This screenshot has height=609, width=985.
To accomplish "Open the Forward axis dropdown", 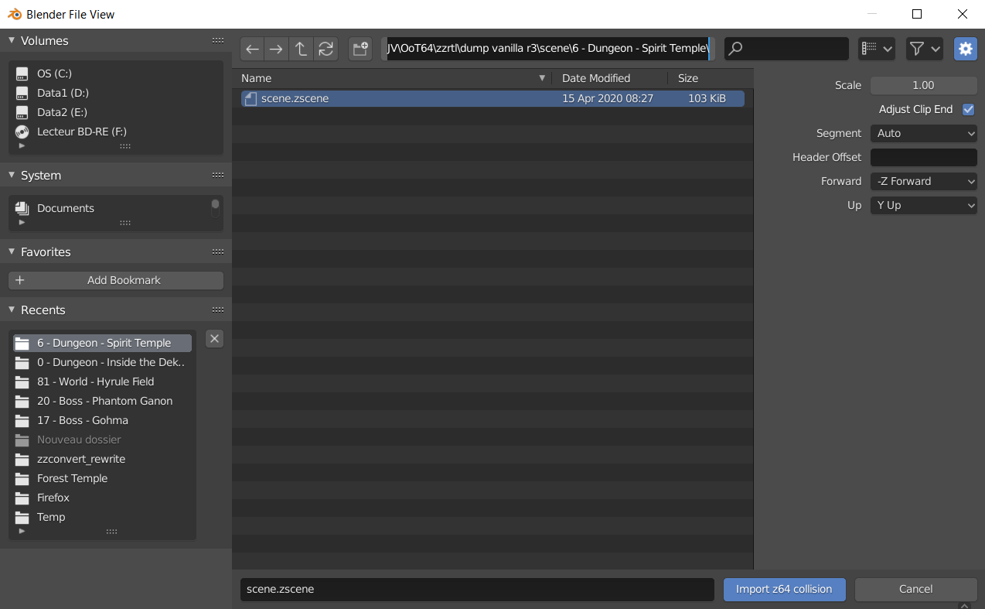I will (924, 181).
